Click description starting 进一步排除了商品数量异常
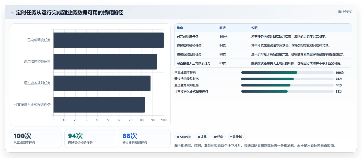This screenshot has height=158, width=362. point(298,54)
